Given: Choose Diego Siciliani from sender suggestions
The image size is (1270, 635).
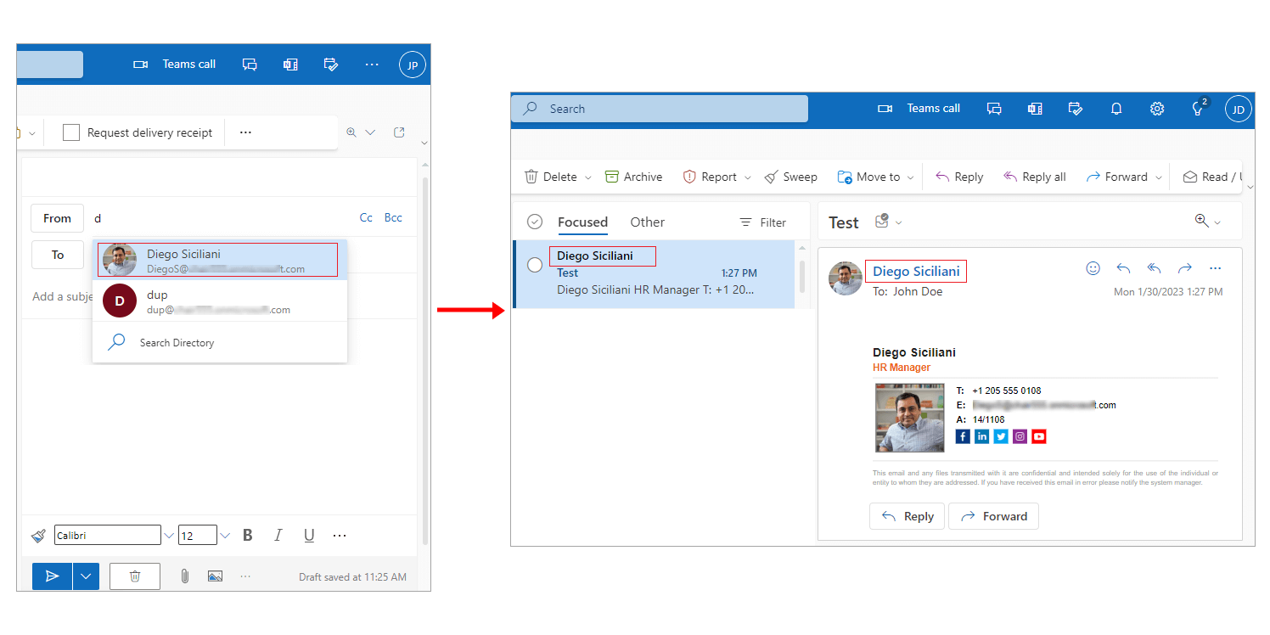Looking at the screenshot, I should [x=219, y=261].
